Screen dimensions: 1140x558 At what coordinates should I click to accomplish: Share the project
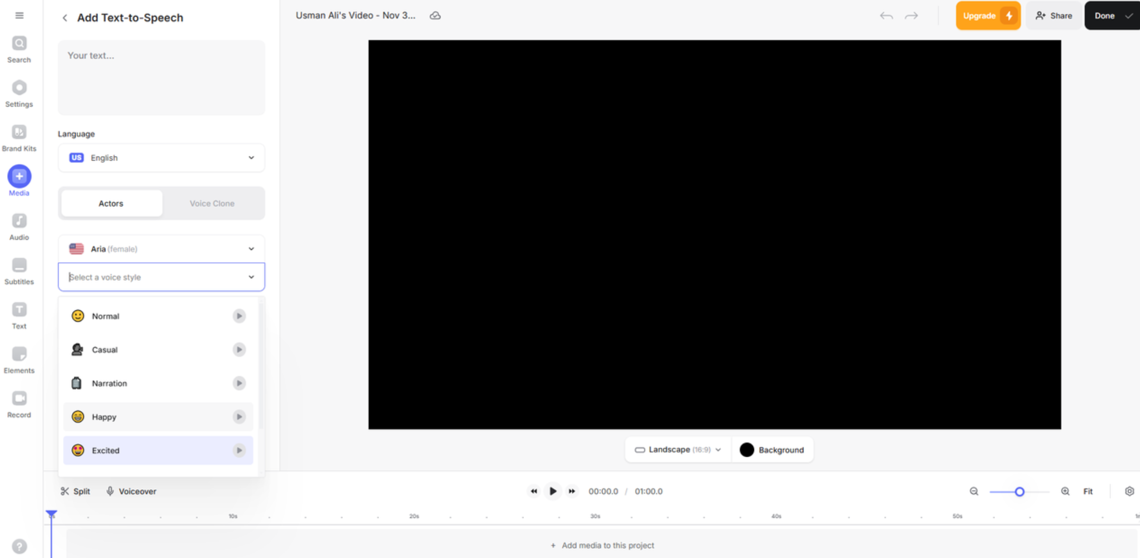pos(1053,15)
